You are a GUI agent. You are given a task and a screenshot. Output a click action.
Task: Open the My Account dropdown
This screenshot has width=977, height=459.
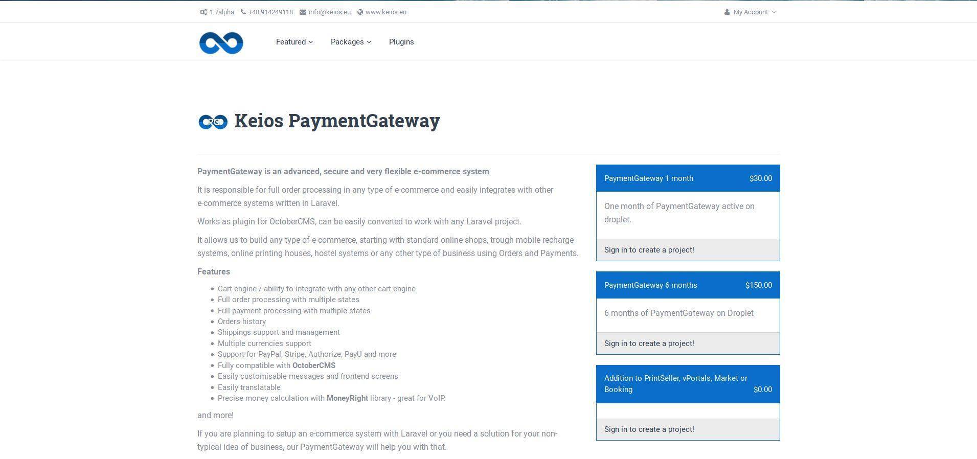tap(750, 12)
